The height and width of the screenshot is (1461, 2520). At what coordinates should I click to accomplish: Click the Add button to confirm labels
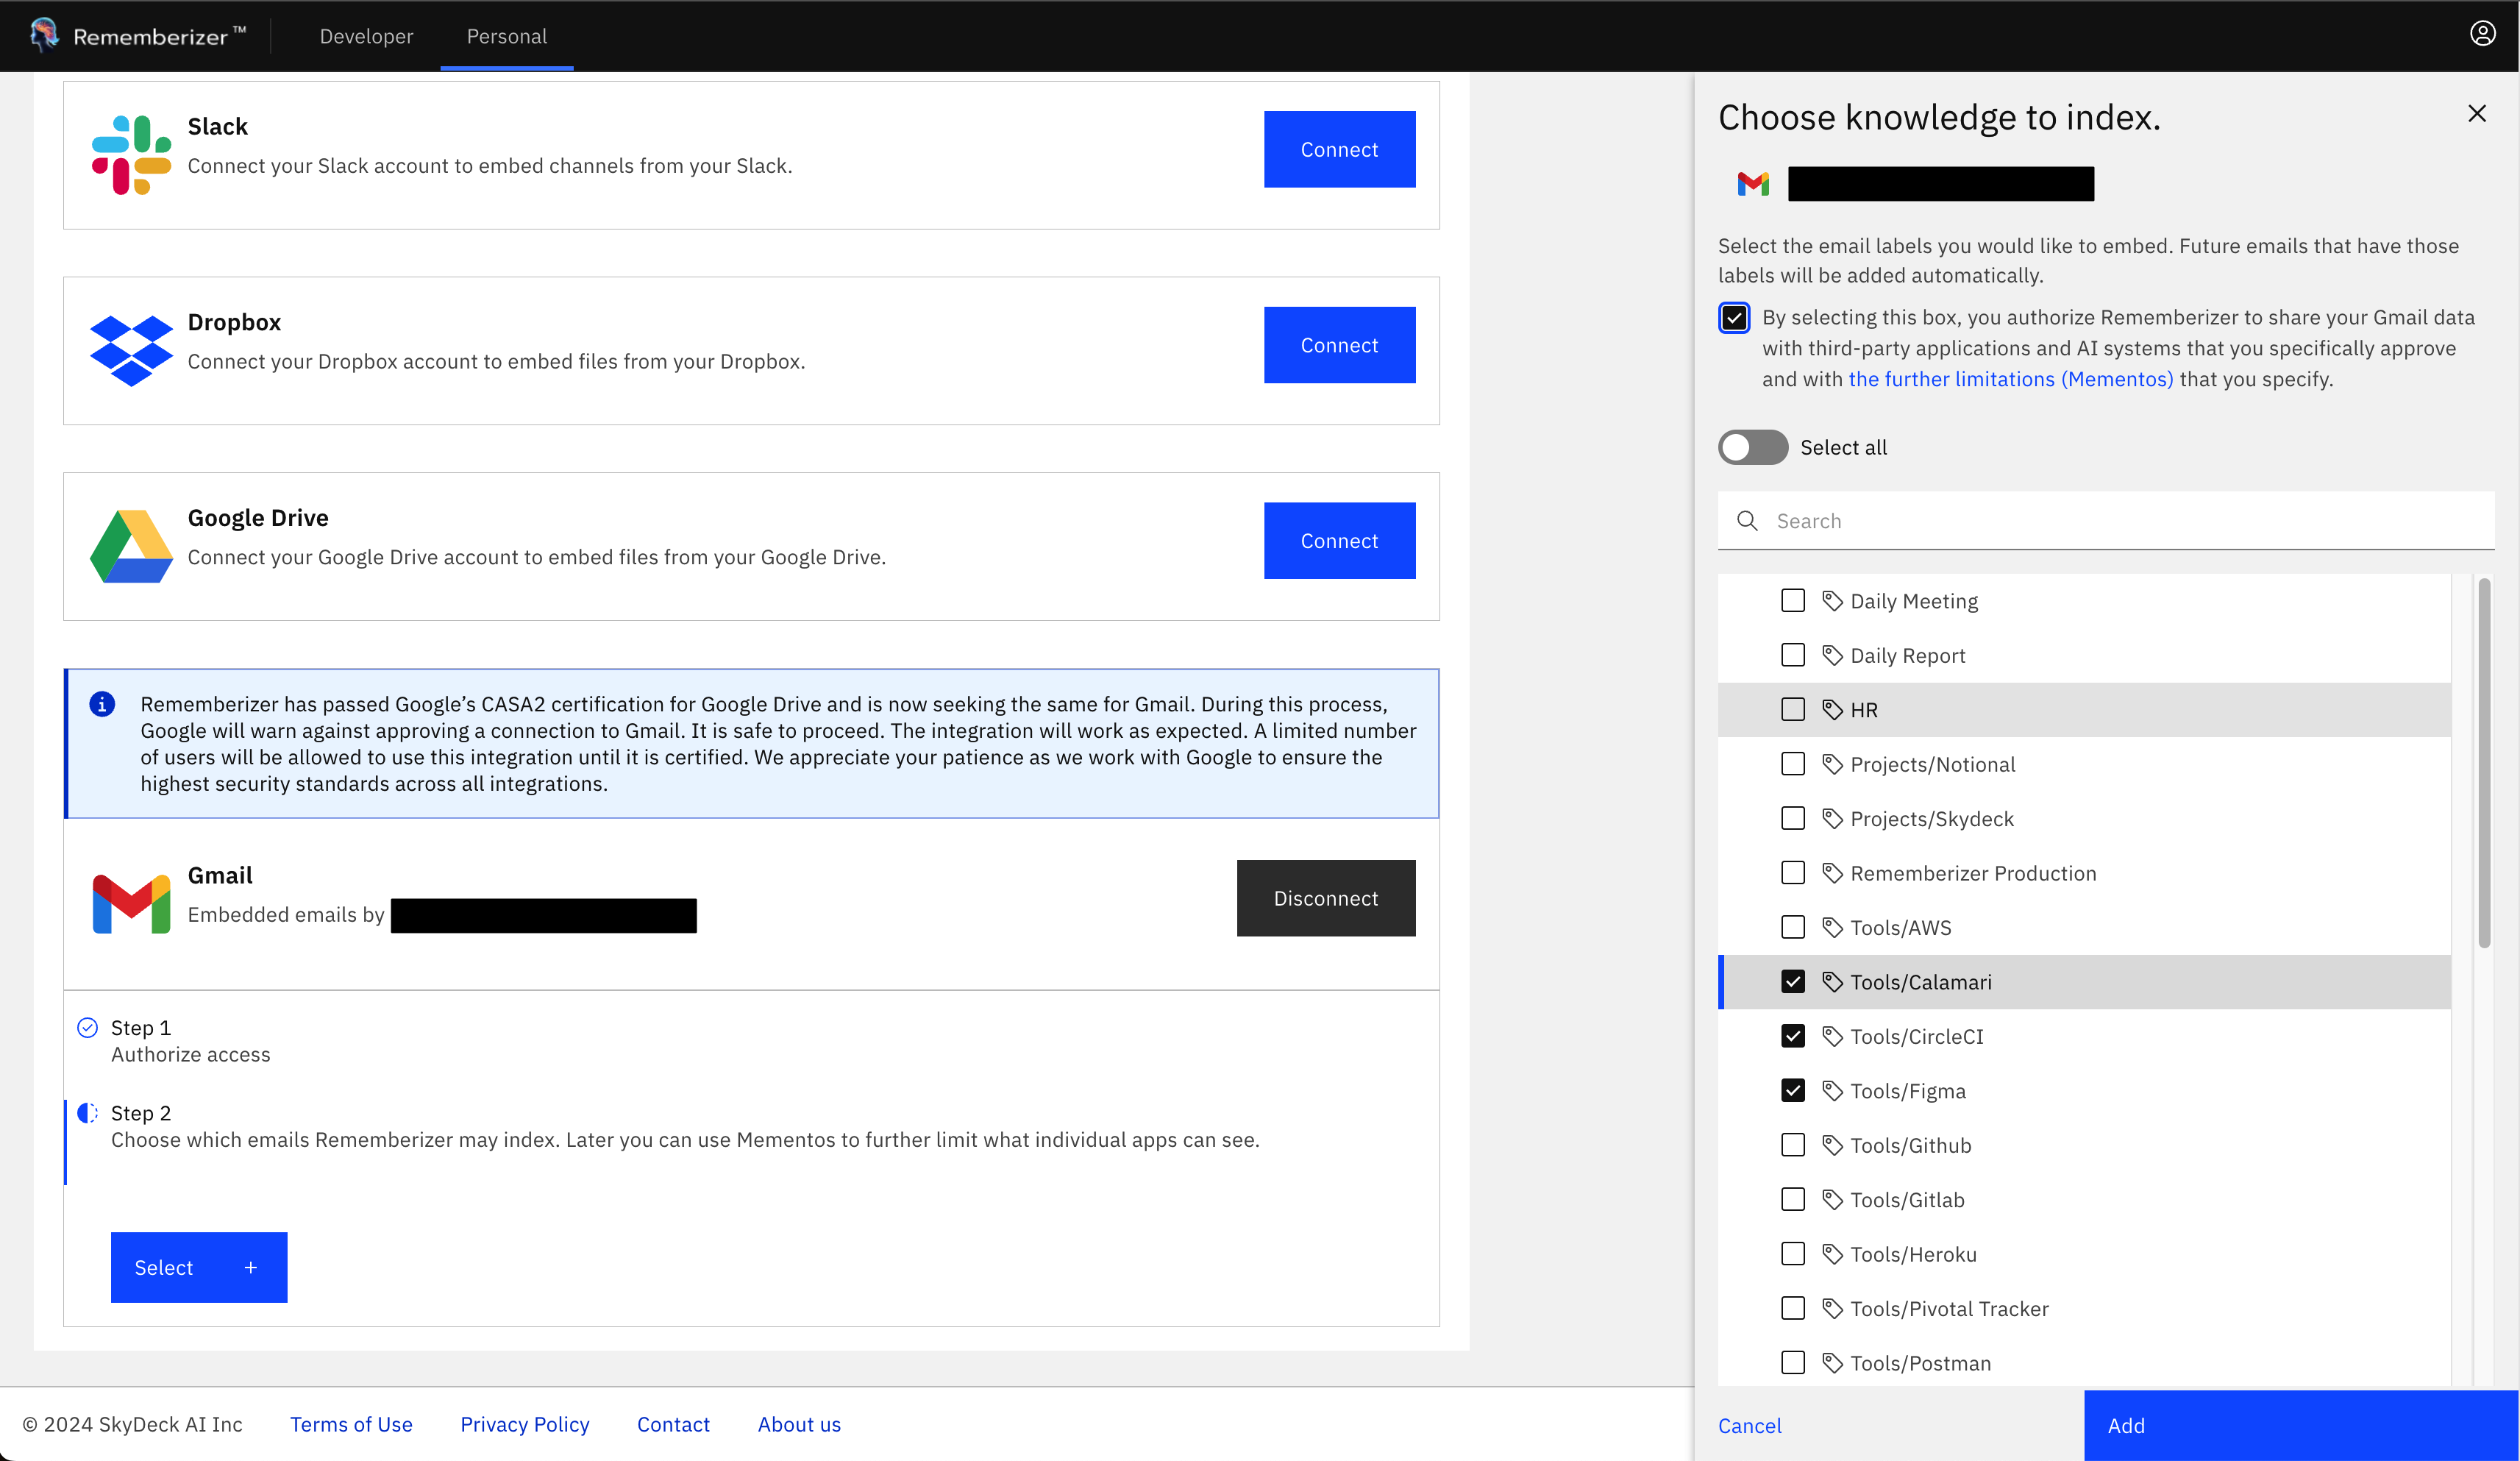click(2300, 1426)
